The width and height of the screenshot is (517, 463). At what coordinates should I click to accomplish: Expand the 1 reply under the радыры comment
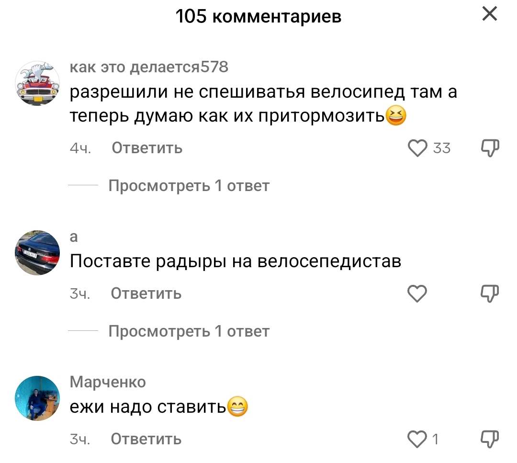[x=189, y=331]
